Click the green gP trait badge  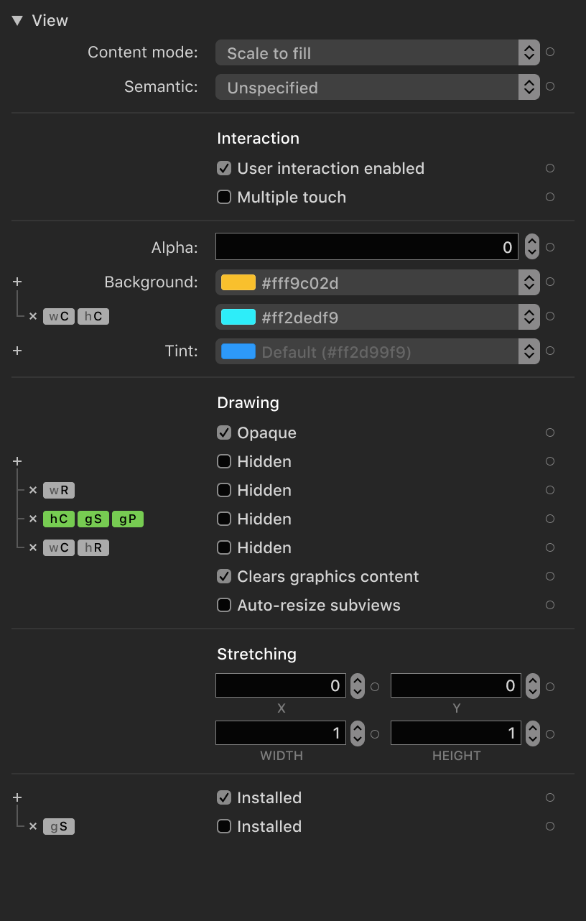[x=127, y=519]
